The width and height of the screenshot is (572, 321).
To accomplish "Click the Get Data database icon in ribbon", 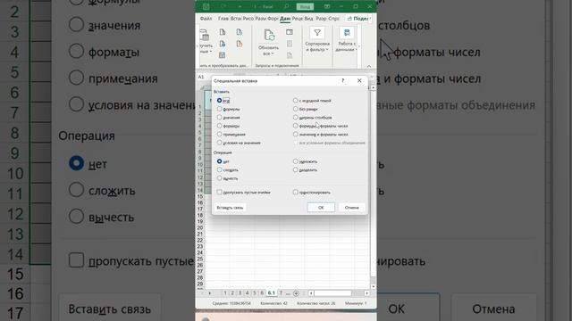I will coord(205,35).
